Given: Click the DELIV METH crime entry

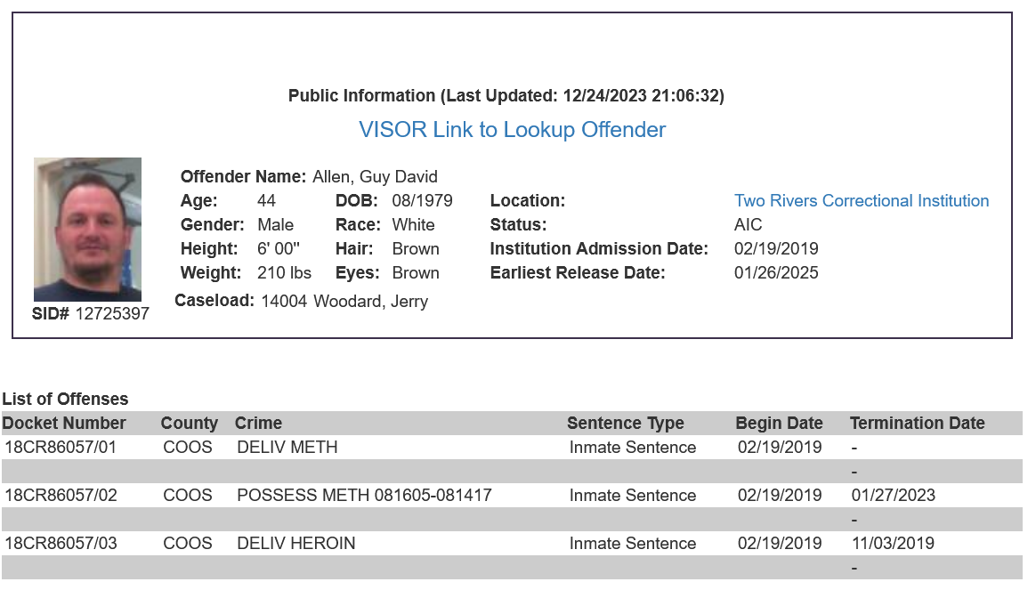Looking at the screenshot, I should [287, 448].
